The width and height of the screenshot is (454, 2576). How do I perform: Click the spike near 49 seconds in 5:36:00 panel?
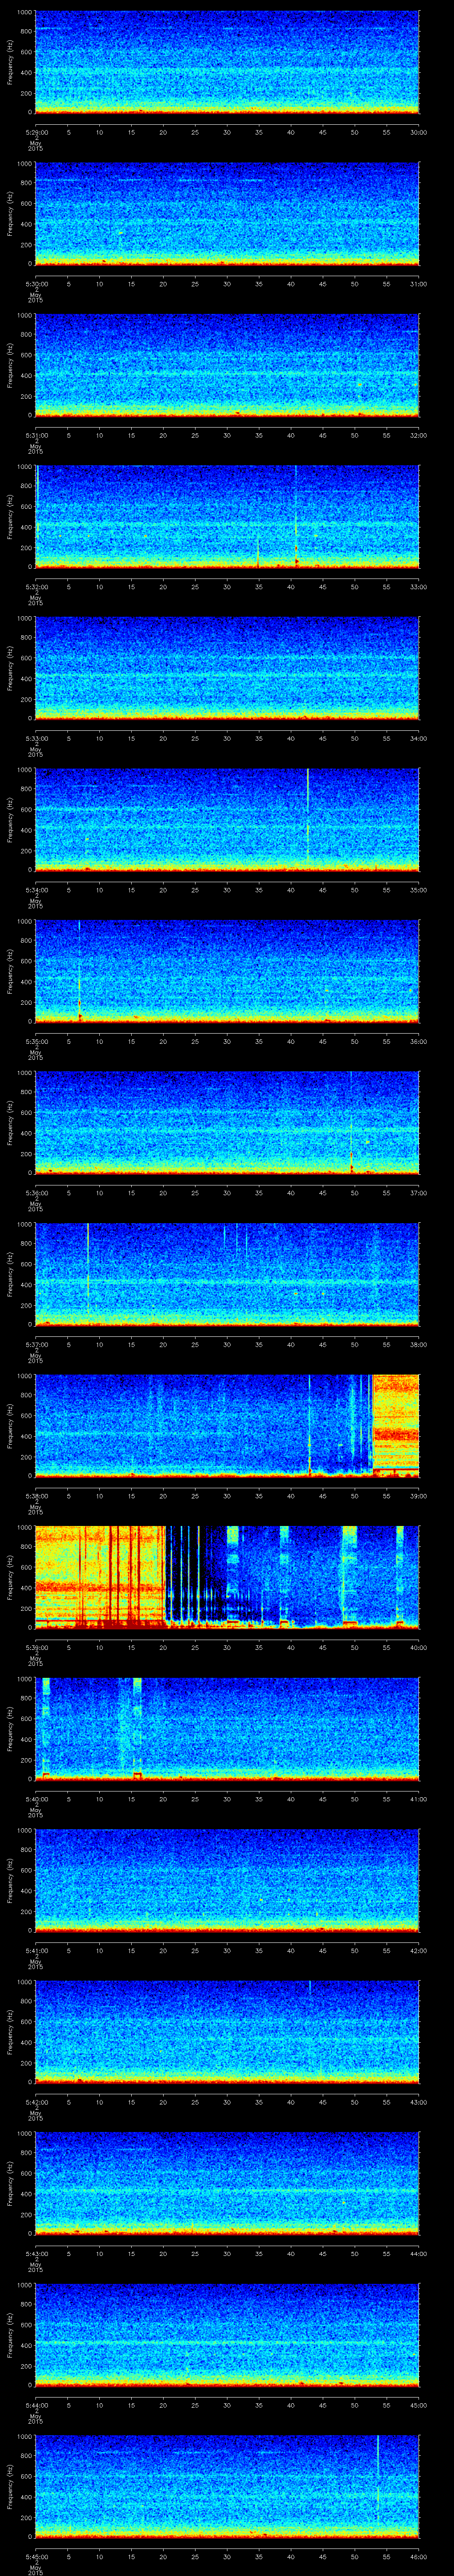tap(351, 1150)
